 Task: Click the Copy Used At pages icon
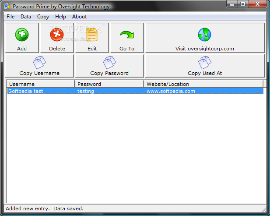(x=205, y=63)
